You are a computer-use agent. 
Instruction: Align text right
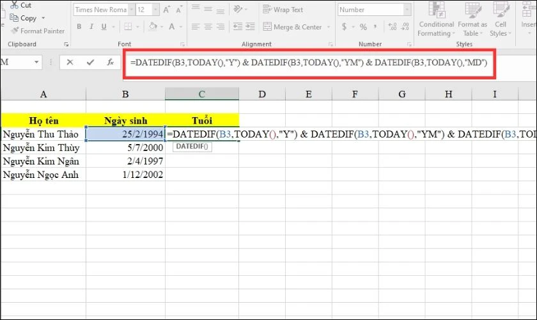[x=221, y=26]
